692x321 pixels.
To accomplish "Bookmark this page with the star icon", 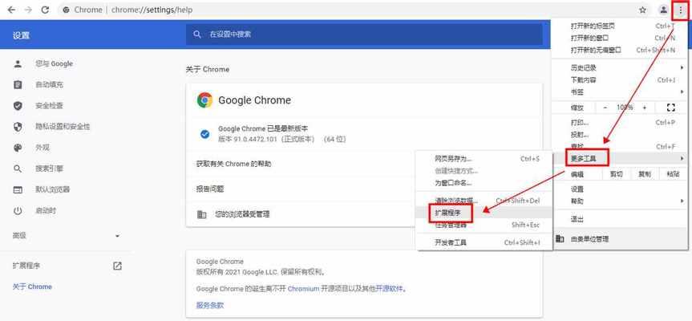I will 642,10.
